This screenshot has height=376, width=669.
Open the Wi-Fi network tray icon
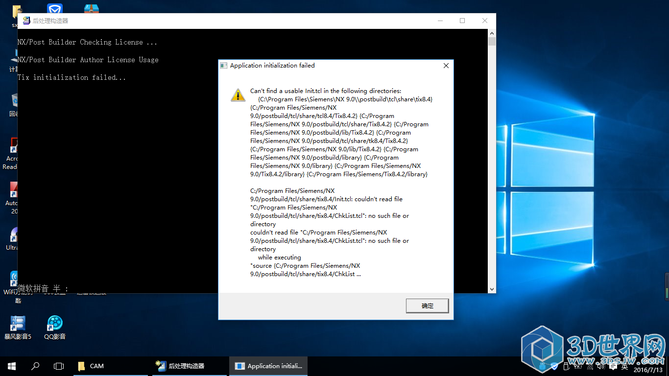pos(590,367)
